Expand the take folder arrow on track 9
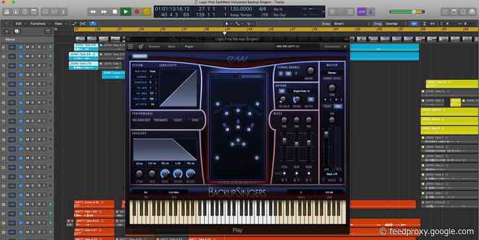 tap(51, 47)
